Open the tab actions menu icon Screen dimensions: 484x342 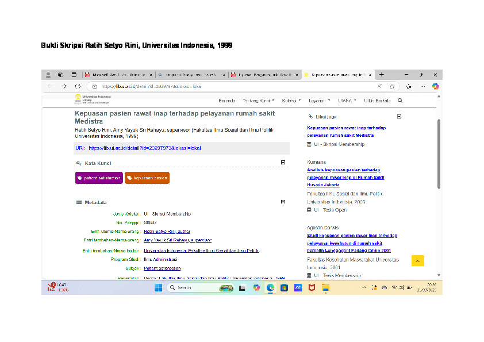[x=74, y=75]
